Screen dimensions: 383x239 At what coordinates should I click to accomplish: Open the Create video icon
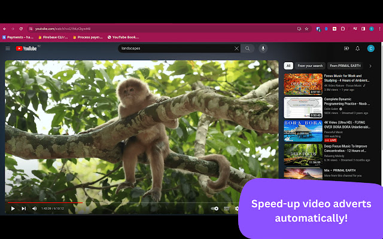pos(346,48)
